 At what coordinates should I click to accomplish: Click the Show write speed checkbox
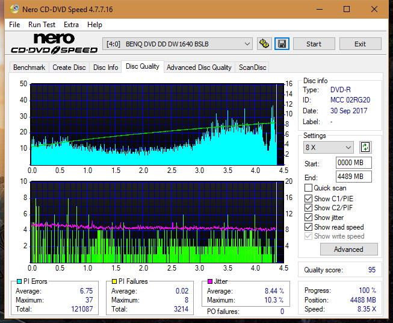[308, 236]
